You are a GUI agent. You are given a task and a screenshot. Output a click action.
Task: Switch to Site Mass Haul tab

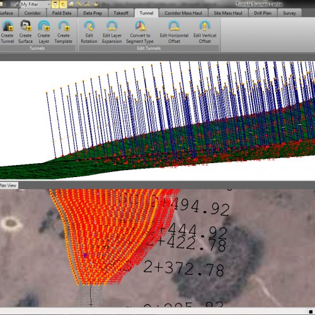(x=228, y=13)
